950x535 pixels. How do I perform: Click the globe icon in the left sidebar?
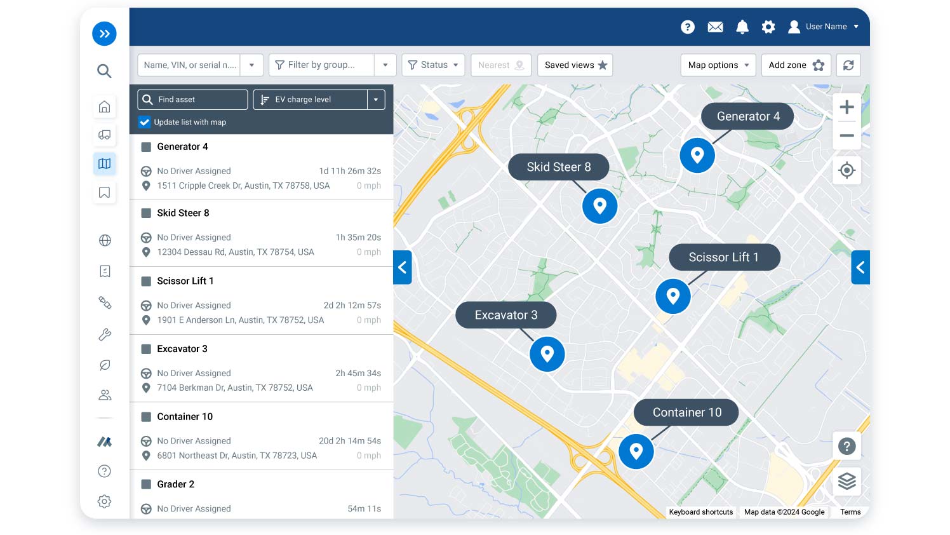coord(104,240)
